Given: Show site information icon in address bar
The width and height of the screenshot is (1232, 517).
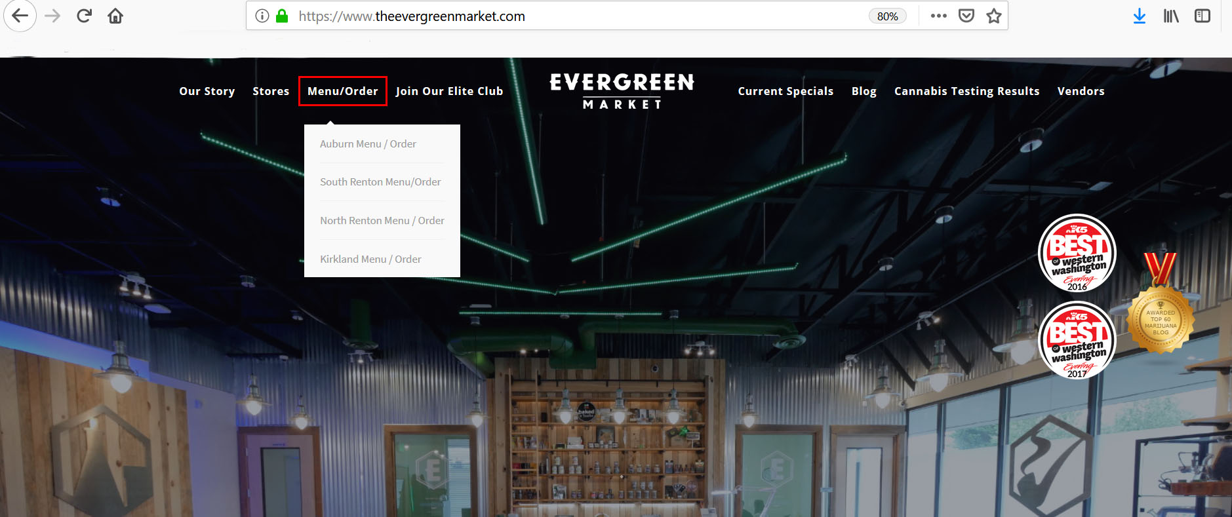Looking at the screenshot, I should coord(262,16).
